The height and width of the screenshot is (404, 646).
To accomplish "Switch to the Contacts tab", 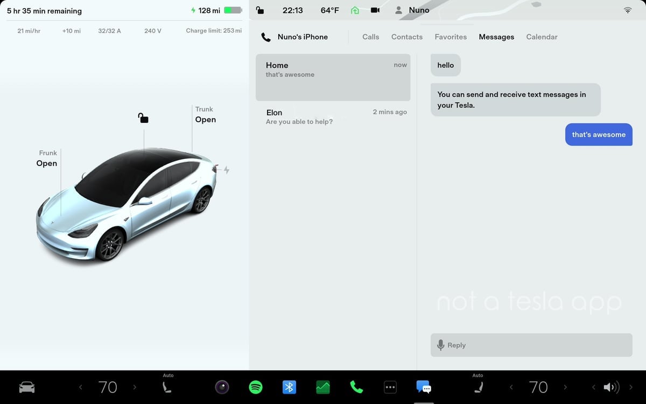I will click(x=407, y=37).
